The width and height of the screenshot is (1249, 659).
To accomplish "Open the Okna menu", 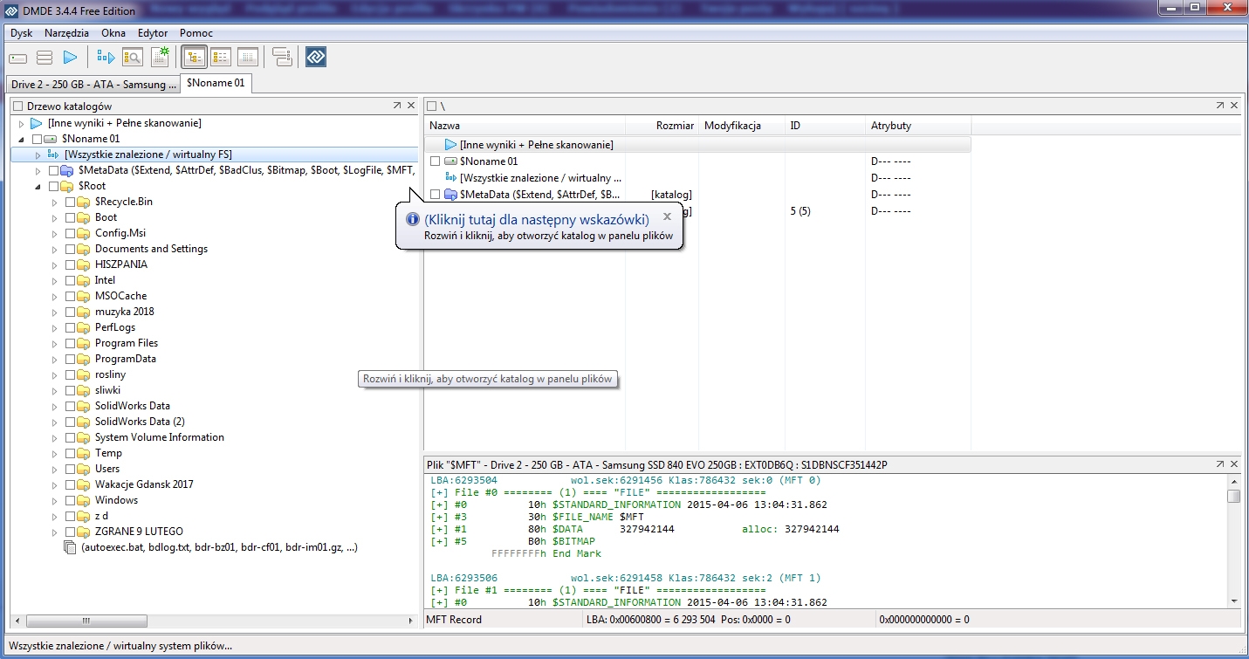I will [x=113, y=33].
